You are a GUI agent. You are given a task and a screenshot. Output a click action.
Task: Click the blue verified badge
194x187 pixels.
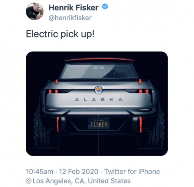(105, 7)
